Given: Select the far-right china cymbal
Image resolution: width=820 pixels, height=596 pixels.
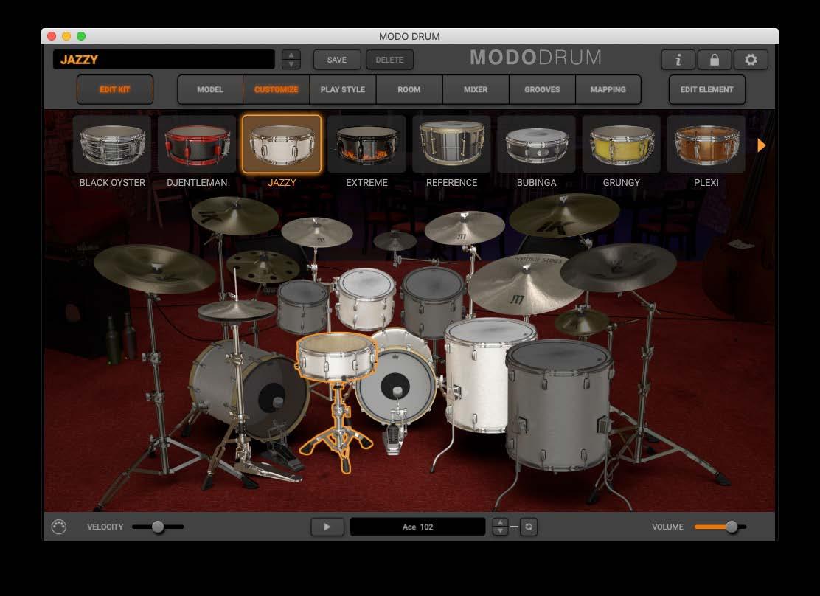Looking at the screenshot, I should point(618,267).
